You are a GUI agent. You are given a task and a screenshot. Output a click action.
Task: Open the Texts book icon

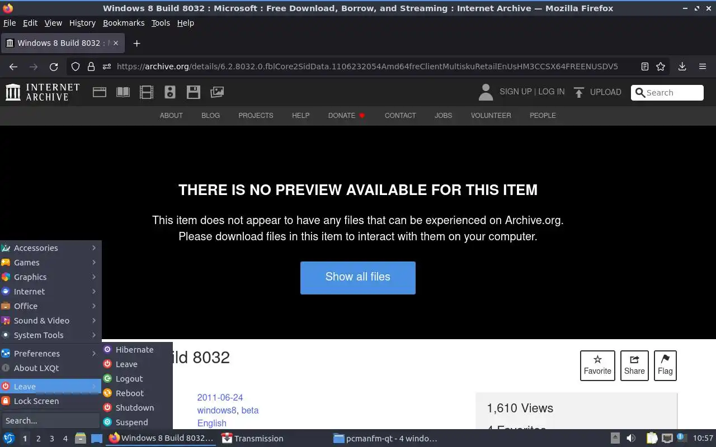[x=123, y=92]
